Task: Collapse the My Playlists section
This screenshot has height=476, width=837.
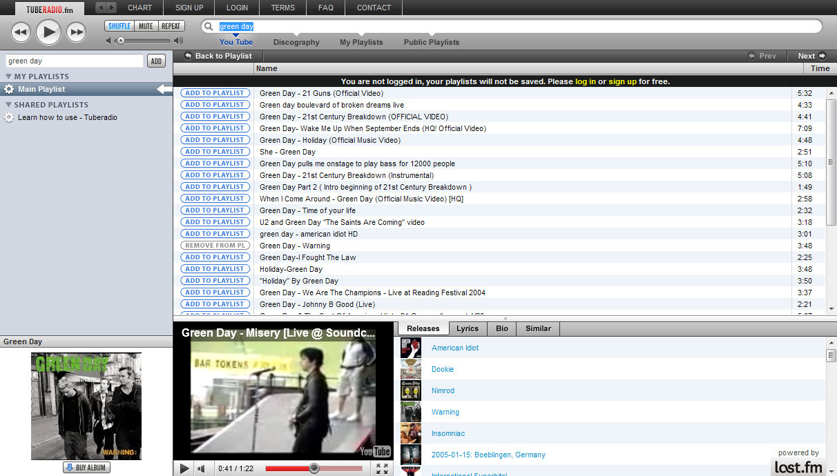Action: [x=9, y=77]
